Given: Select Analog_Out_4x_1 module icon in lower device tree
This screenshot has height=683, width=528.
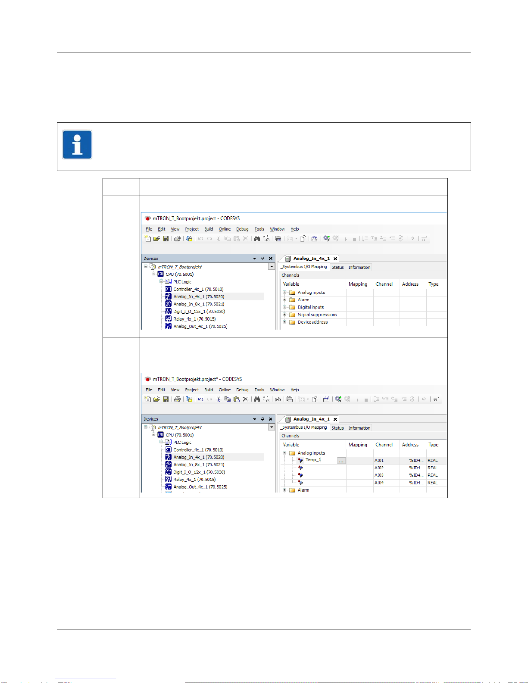Looking at the screenshot, I should pyautogui.click(x=168, y=487).
